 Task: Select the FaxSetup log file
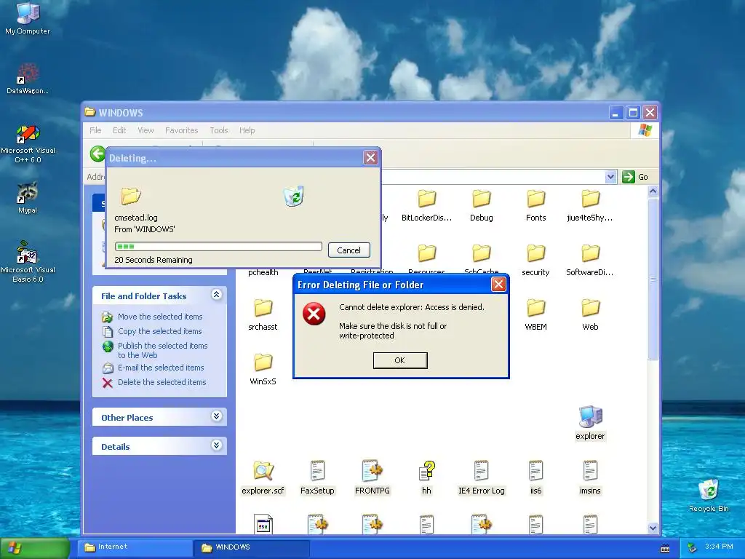coord(317,477)
